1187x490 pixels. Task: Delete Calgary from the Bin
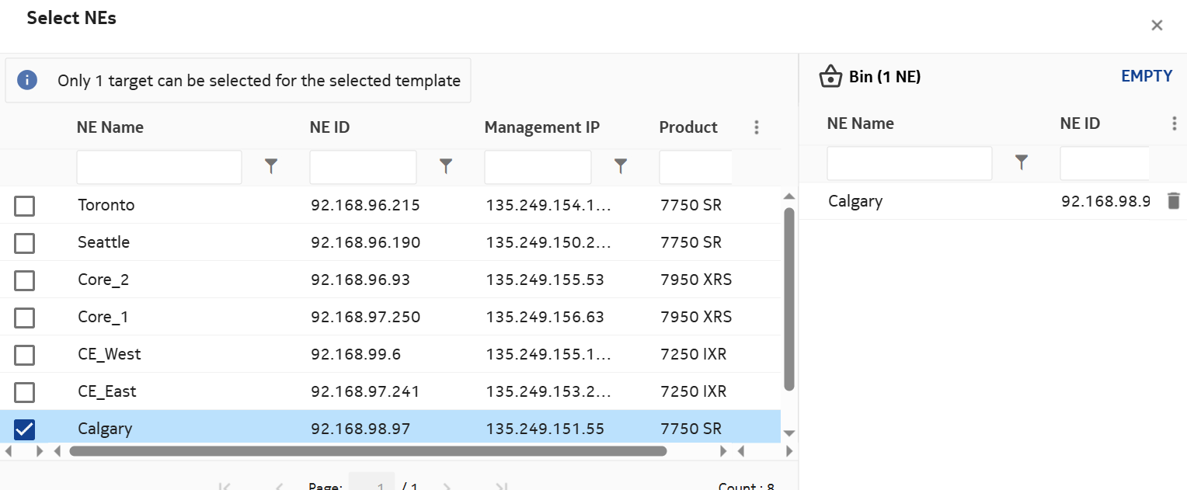tap(1173, 201)
